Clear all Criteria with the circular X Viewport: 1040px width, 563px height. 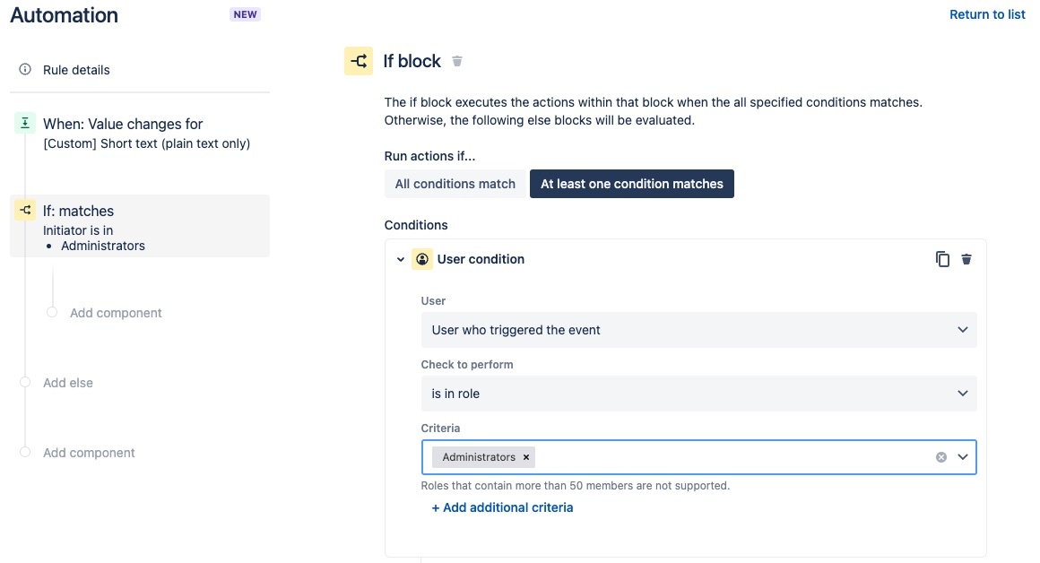point(941,457)
